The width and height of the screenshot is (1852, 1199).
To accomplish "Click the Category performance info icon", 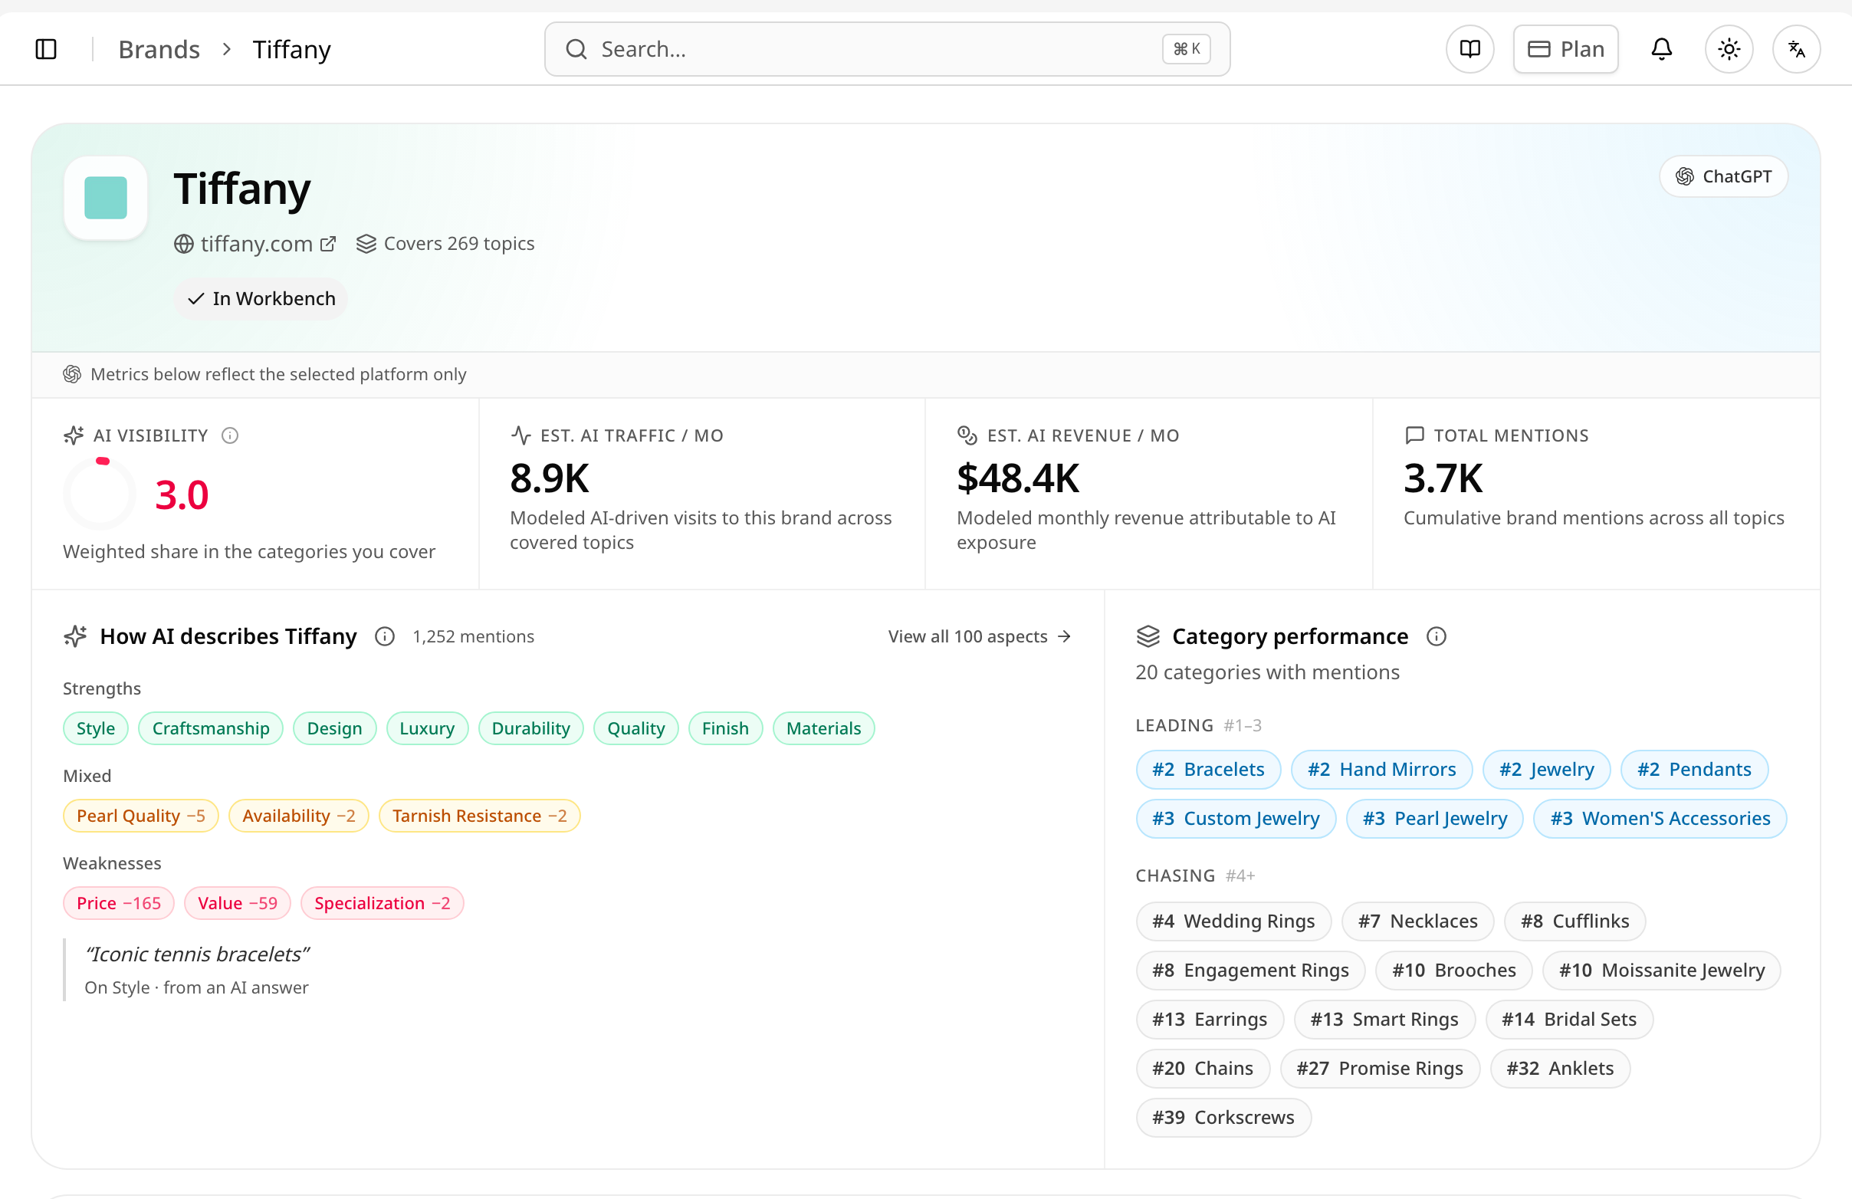I will point(1436,636).
